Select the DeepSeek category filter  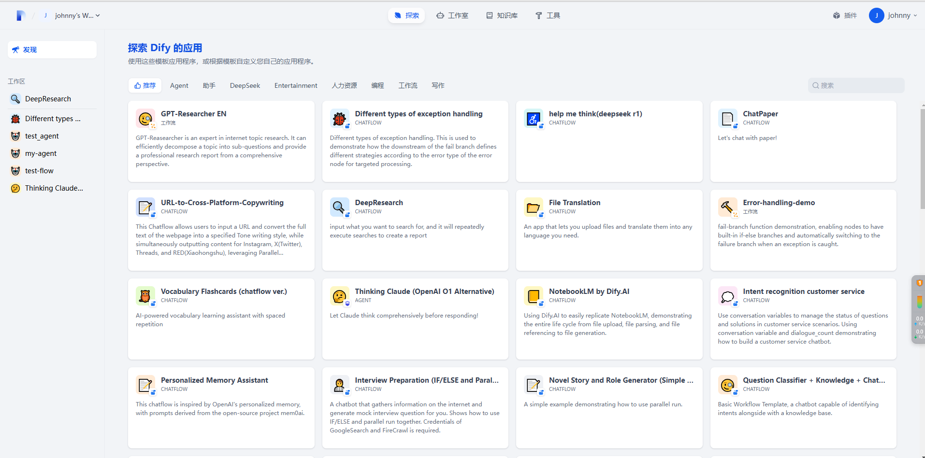coord(245,85)
